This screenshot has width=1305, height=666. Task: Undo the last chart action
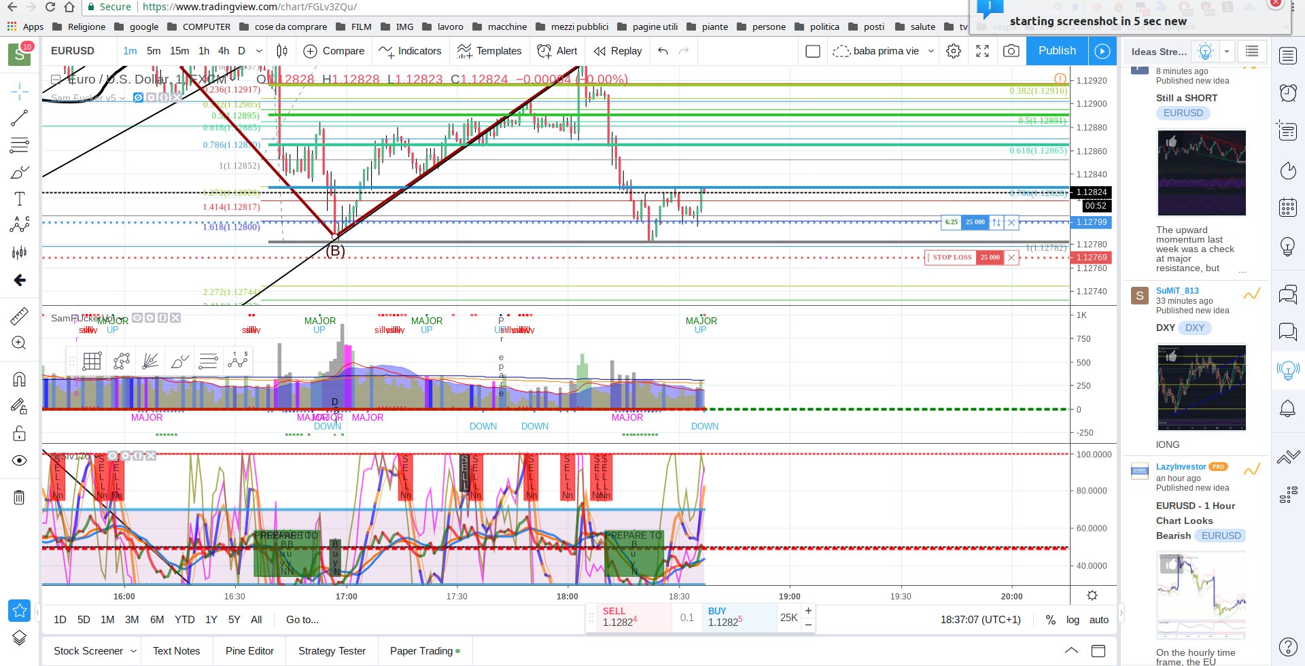pyautogui.click(x=663, y=51)
